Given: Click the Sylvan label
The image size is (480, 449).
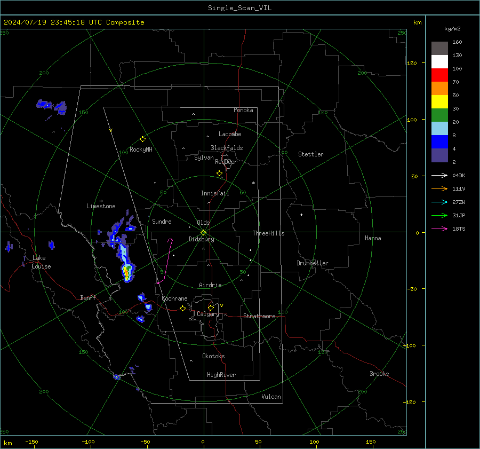Looking at the screenshot, I should pos(204,157).
